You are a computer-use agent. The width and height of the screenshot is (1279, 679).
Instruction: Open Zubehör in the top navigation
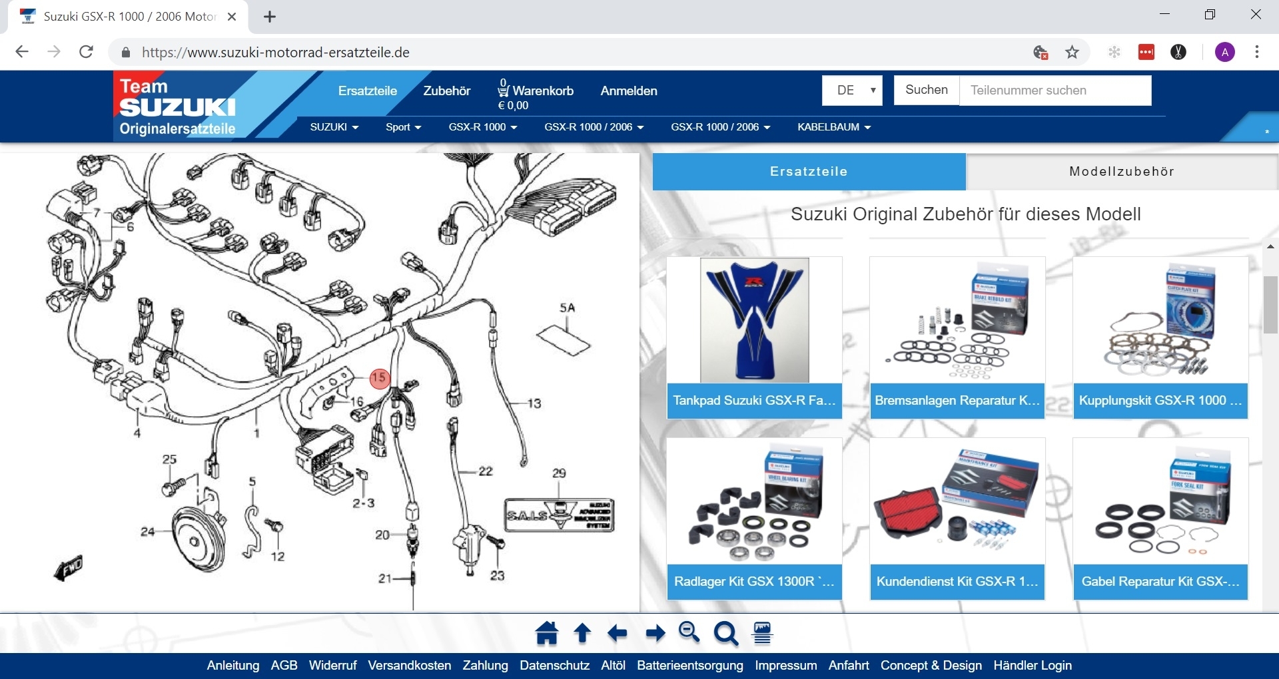tap(447, 91)
